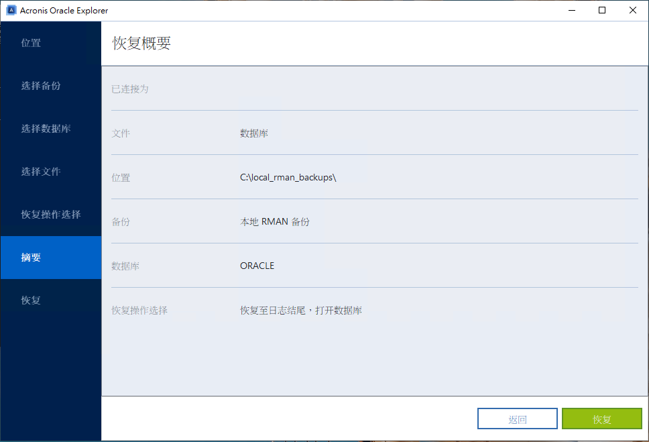Open 恢复操作选择 step in sidebar
This screenshot has height=442, width=649.
(x=51, y=215)
